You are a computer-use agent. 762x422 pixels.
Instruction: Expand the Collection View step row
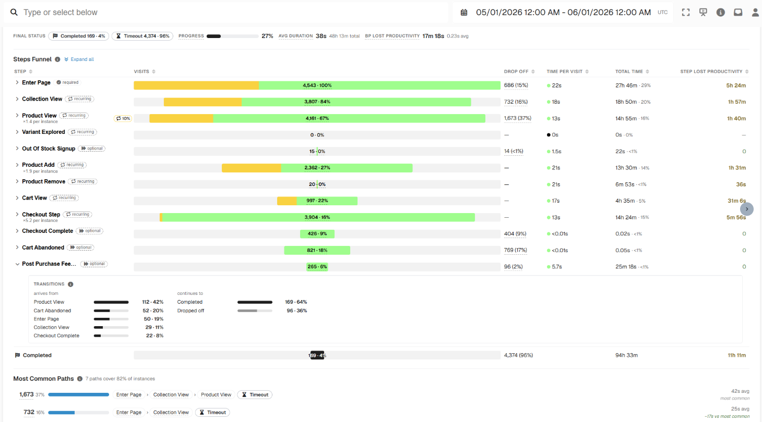pos(17,99)
